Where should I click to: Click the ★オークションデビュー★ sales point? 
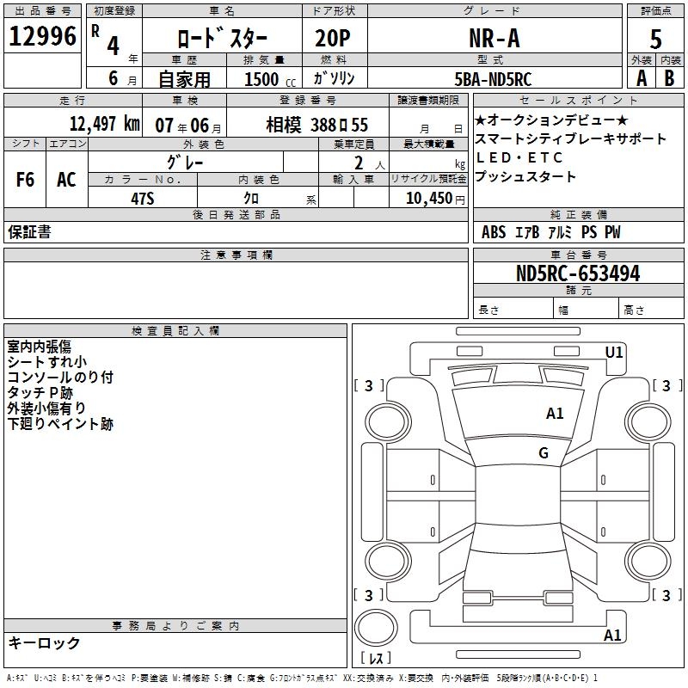click(x=551, y=120)
